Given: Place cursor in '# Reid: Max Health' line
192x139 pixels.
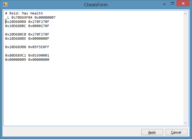Looking at the screenshot, I should (24, 13).
